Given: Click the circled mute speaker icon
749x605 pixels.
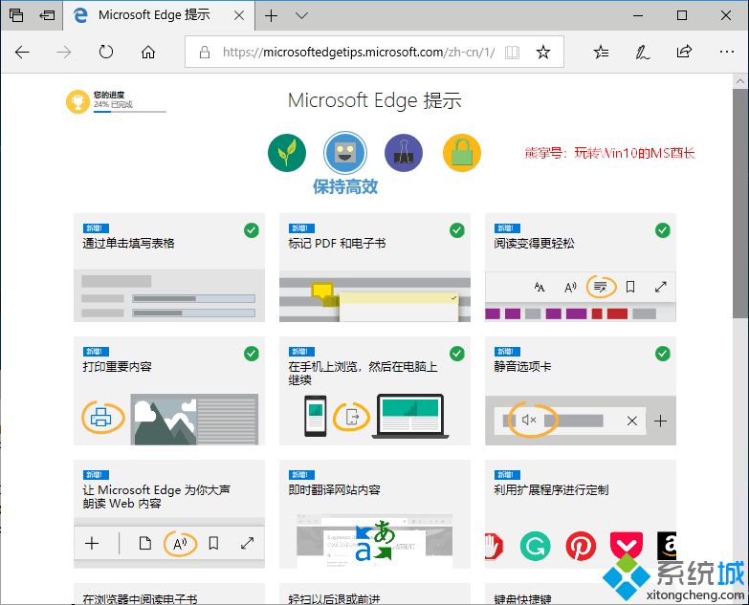Looking at the screenshot, I should coord(531,420).
